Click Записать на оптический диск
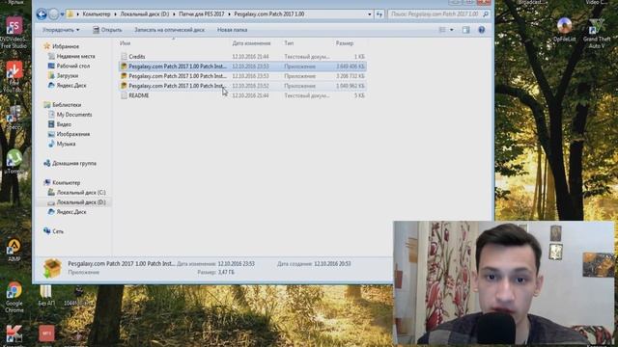The width and height of the screenshot is (618, 347). coord(170,30)
